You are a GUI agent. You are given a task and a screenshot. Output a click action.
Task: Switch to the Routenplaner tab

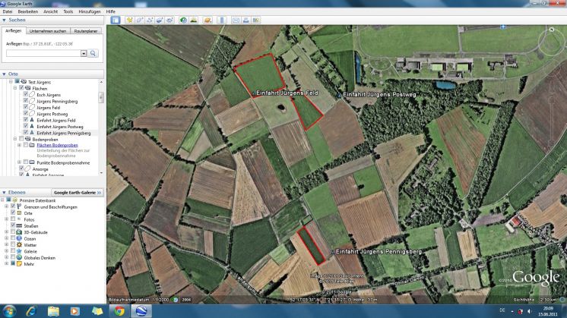coord(86,31)
